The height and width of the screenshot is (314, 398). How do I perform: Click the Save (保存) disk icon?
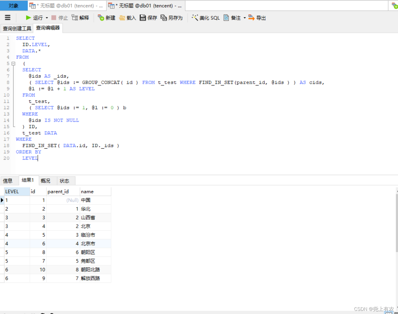pyautogui.click(x=143, y=18)
